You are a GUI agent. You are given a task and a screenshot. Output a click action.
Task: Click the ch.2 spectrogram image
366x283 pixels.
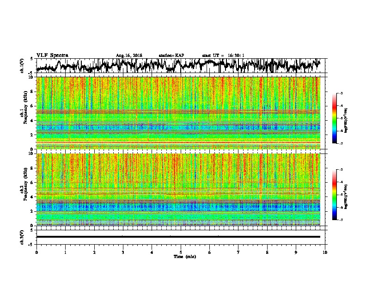click(x=178, y=190)
